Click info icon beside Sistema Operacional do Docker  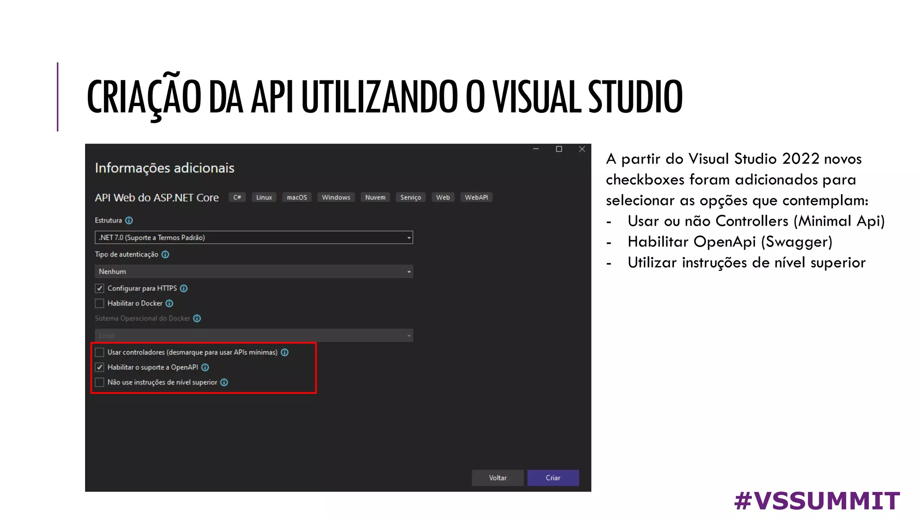click(x=197, y=318)
